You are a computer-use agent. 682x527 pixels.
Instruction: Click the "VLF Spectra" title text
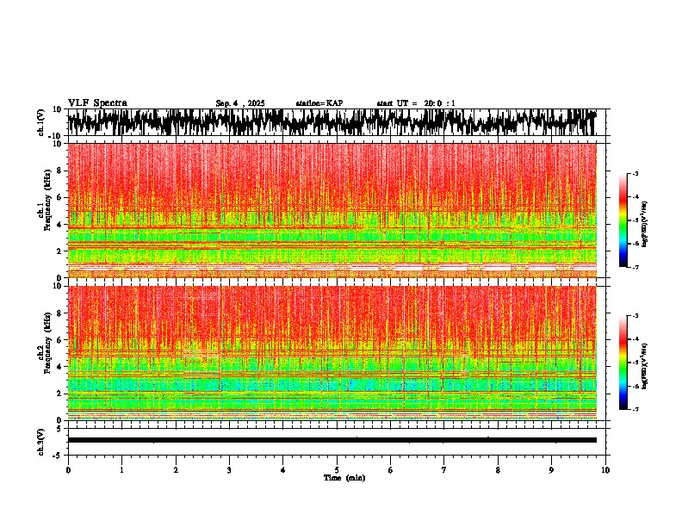pyautogui.click(x=97, y=102)
